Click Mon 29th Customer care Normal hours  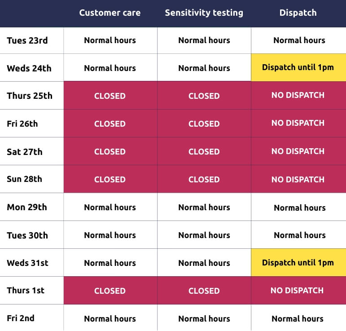110,207
